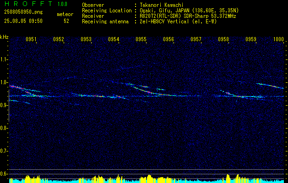Click the R820T2(RTL-SDR) receiver text
Viewport: 288px width, 183px height.
[188, 16]
